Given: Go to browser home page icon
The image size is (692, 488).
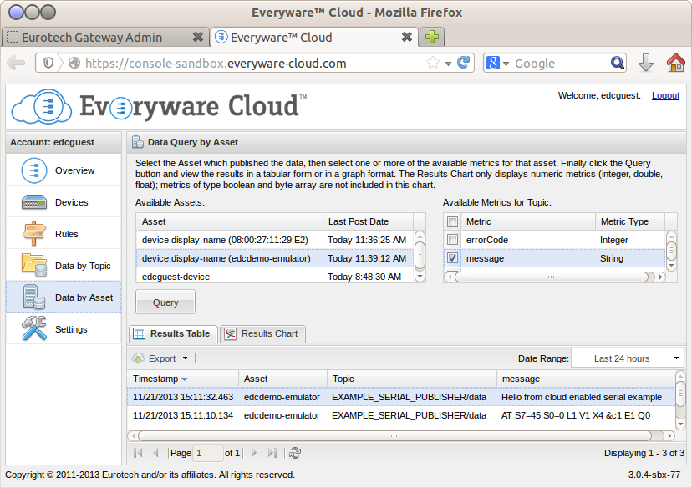Looking at the screenshot, I should point(675,63).
